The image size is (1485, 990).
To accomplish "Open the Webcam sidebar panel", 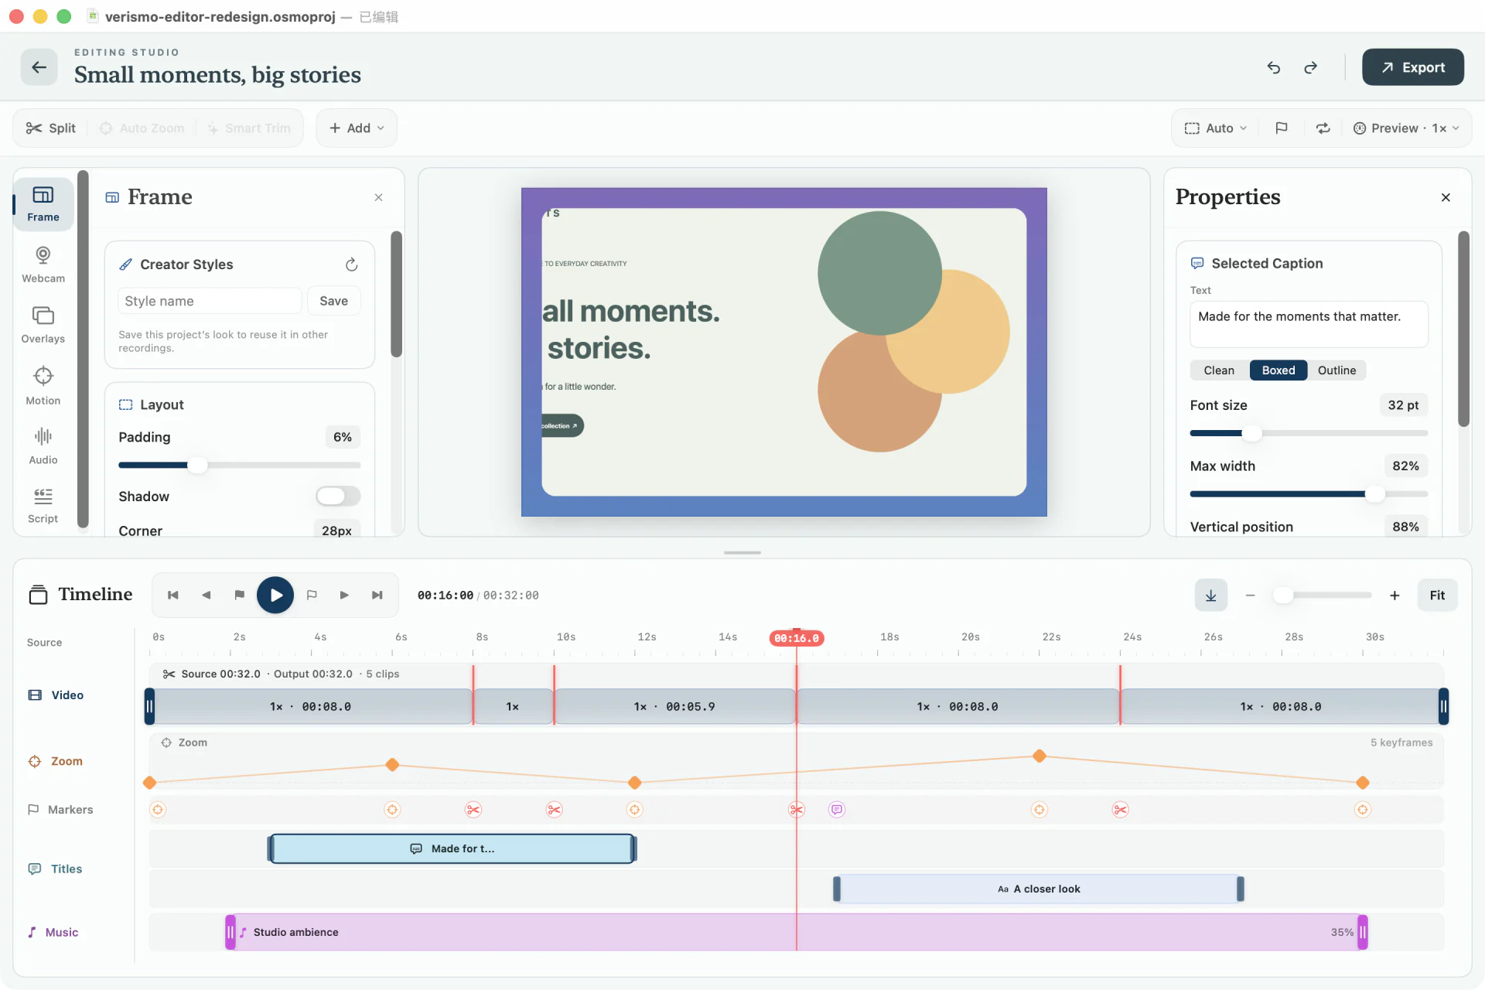I will (43, 265).
